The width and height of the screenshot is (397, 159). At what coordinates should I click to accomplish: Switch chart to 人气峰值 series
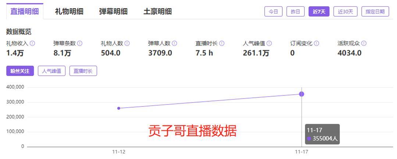[51, 71]
